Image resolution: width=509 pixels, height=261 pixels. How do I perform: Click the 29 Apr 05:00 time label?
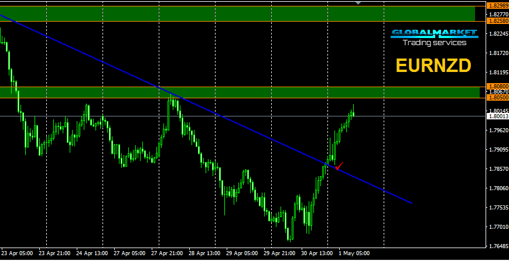[x=242, y=253]
